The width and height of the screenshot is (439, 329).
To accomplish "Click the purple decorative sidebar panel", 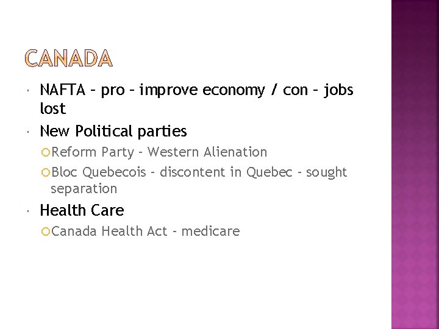I will (x=415, y=164).
